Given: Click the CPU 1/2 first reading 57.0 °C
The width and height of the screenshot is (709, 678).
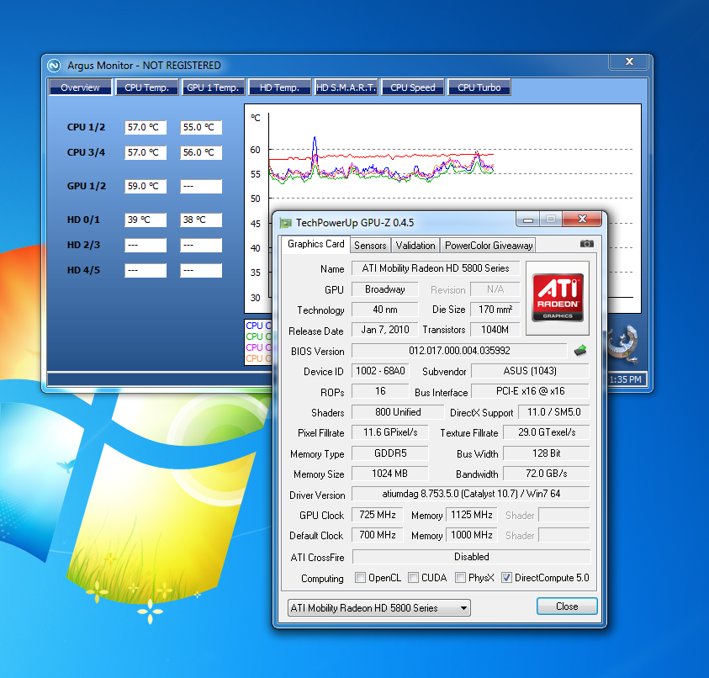Looking at the screenshot, I should 146,127.
